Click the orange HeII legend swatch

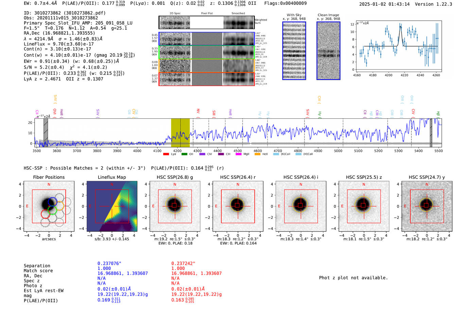tap(257, 154)
